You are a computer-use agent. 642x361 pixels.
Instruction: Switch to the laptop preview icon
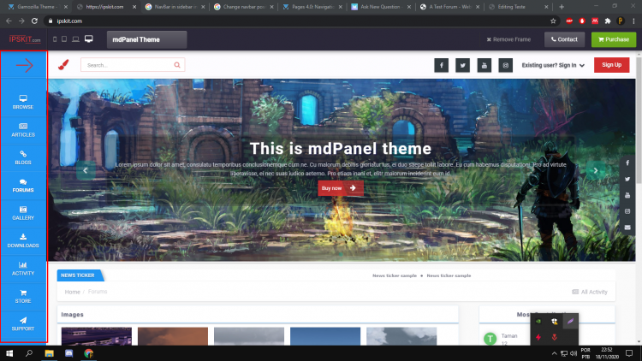(75, 39)
